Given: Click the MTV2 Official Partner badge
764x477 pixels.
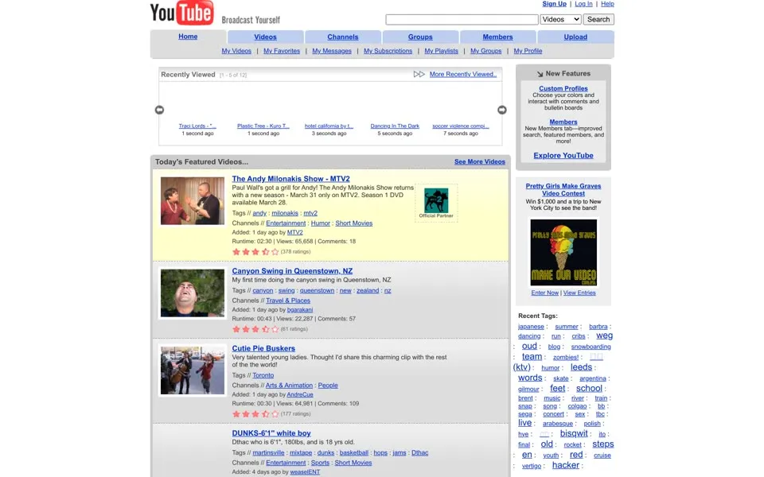Looking at the screenshot, I should [436, 203].
